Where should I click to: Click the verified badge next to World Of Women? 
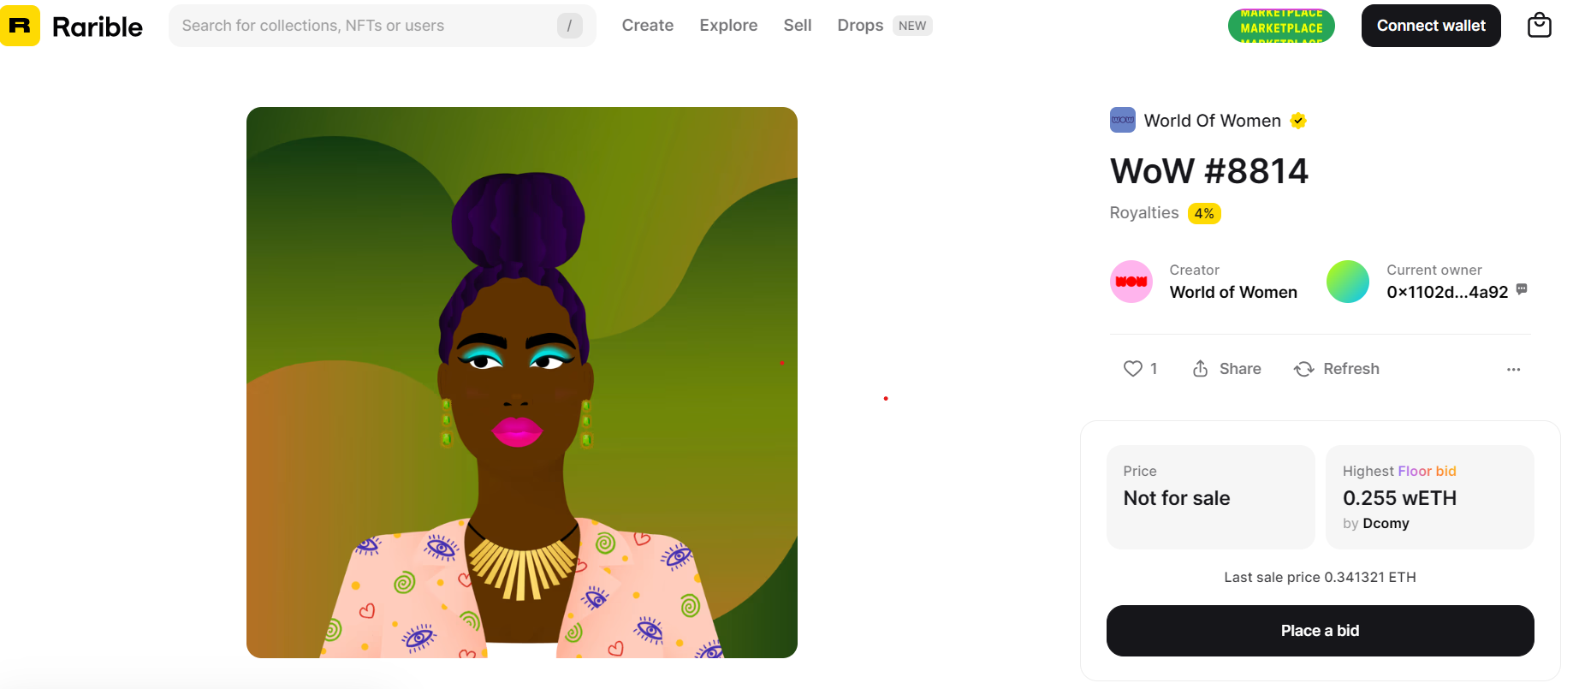(x=1298, y=121)
